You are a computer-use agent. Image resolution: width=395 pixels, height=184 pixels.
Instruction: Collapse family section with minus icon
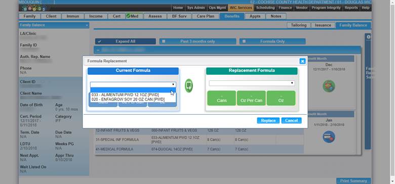coord(98,50)
